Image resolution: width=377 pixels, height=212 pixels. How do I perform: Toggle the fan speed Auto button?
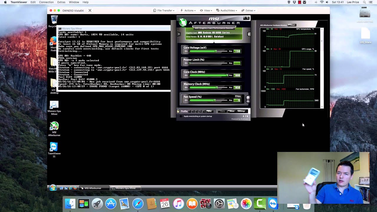238,96
